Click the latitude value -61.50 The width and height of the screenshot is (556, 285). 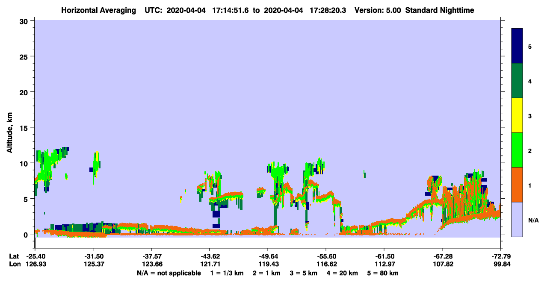pyautogui.click(x=384, y=256)
